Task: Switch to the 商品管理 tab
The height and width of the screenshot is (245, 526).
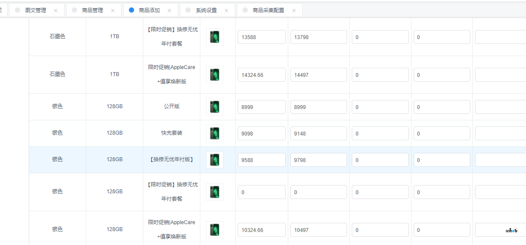Action: coord(94,10)
